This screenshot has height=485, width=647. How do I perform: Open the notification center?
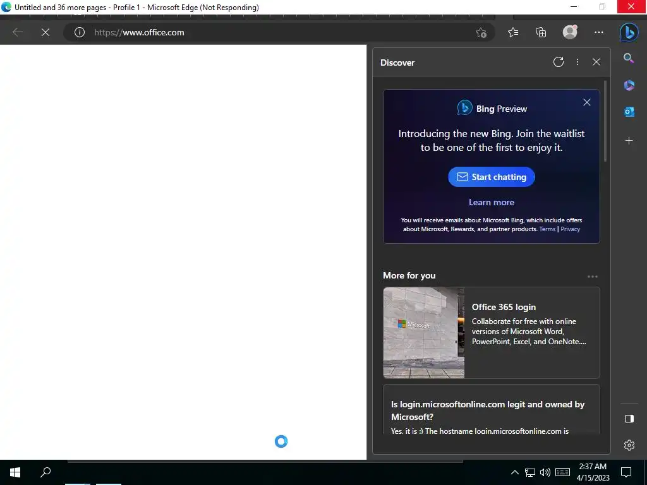point(626,472)
